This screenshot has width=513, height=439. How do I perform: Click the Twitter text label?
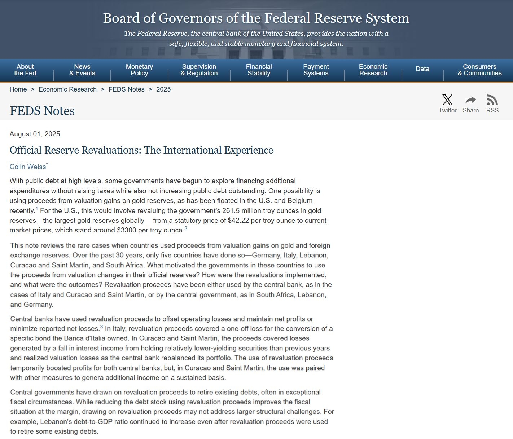pyautogui.click(x=448, y=110)
